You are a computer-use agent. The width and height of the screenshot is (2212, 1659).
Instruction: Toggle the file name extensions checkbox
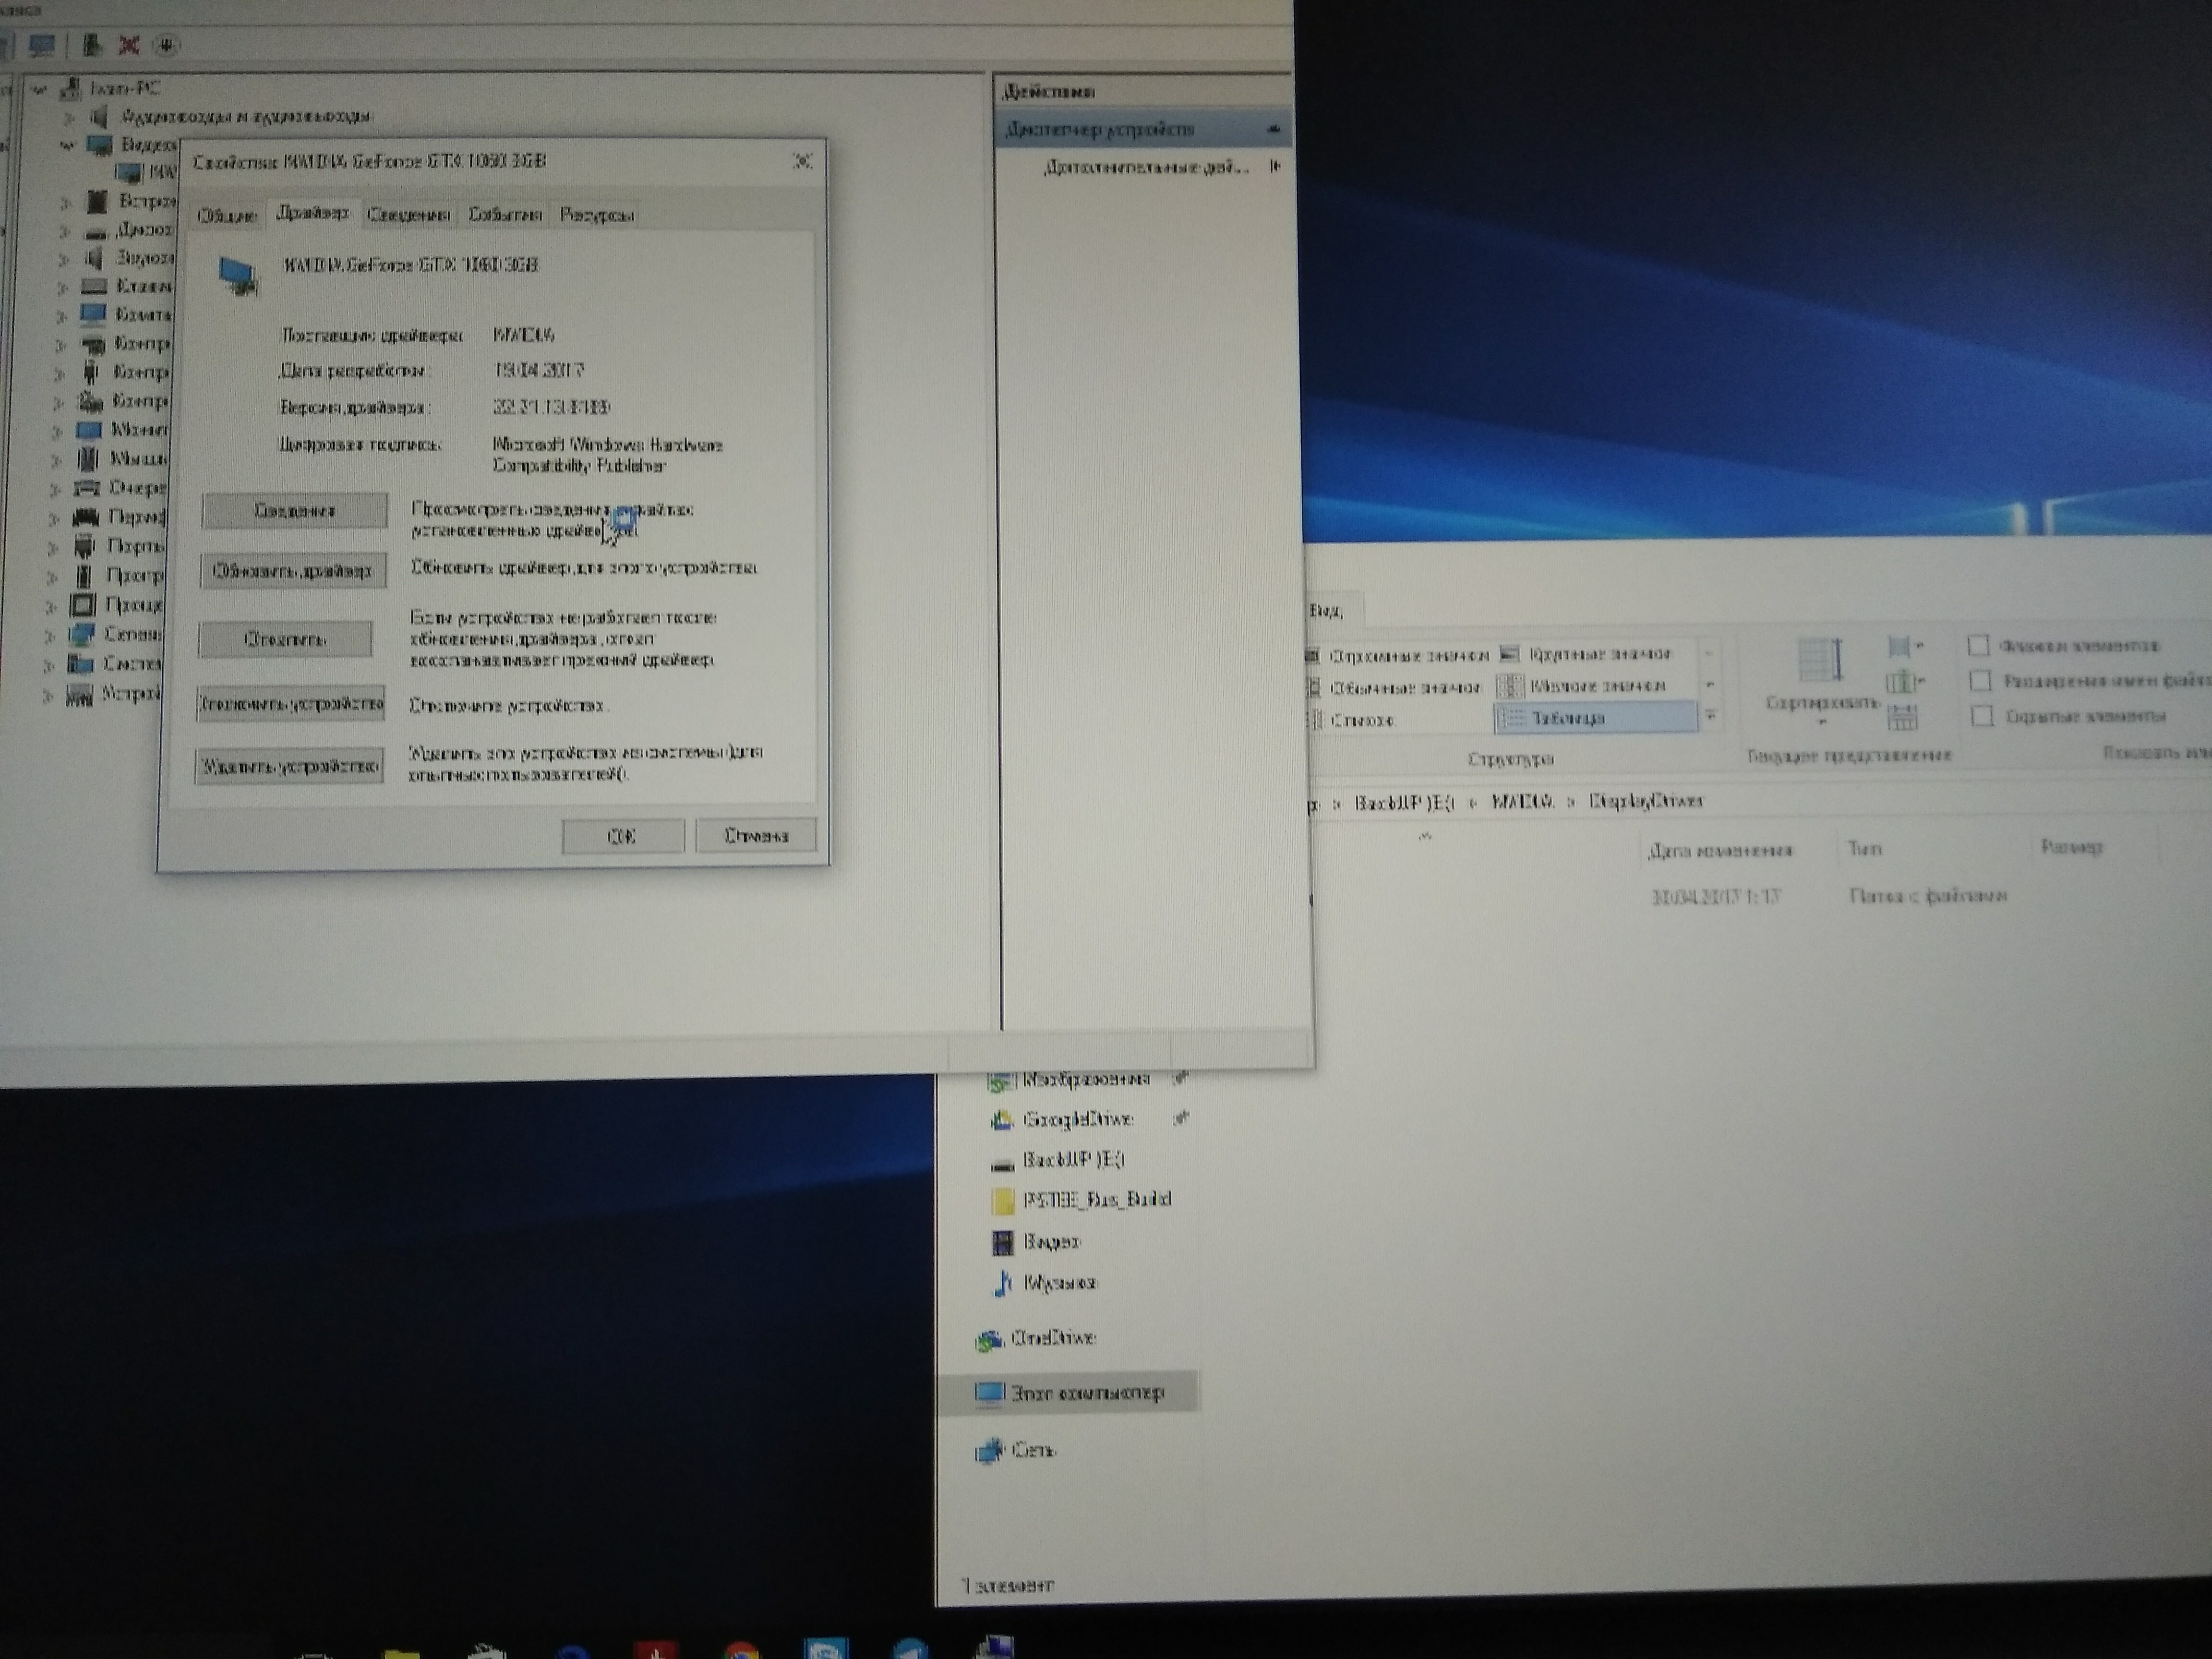click(x=1980, y=681)
